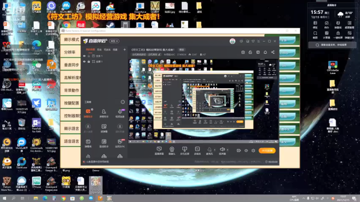Image resolution: width=360 pixels, height=202 pixels.
Task: Toggle lock on the 全屏 1 source
Action: [x=89, y=61]
